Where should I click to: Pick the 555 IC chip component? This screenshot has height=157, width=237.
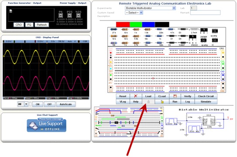[215, 42]
